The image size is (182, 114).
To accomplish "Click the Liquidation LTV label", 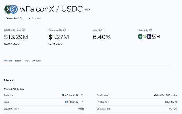I will coord(12,109).
